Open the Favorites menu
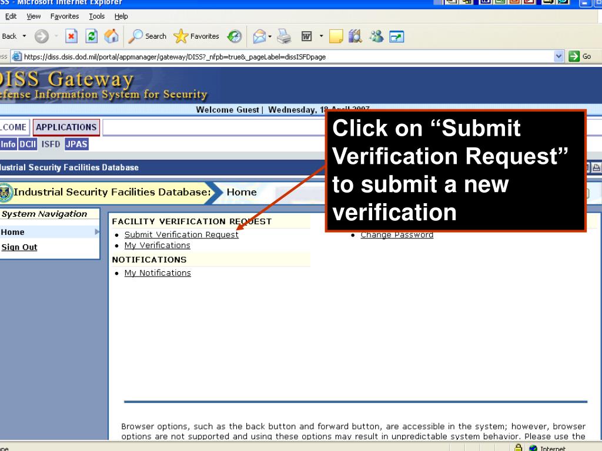The width and height of the screenshot is (602, 451). 65,16
